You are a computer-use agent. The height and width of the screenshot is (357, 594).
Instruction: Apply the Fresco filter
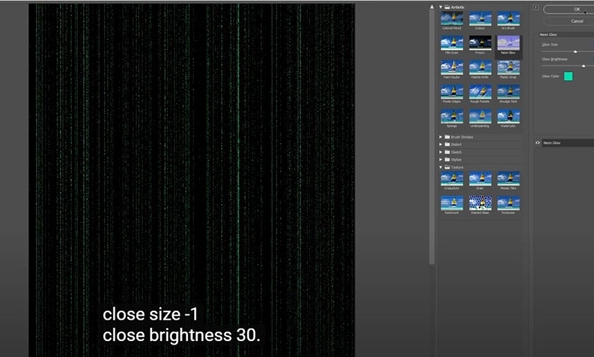pyautogui.click(x=480, y=44)
